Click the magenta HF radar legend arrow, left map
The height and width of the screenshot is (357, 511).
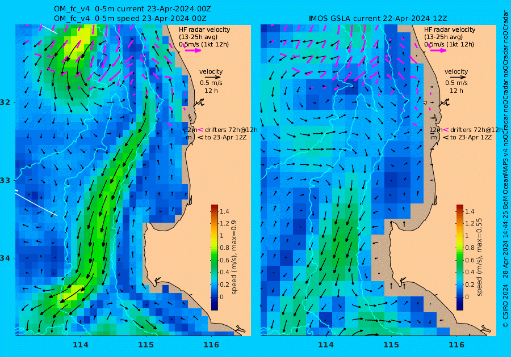[x=192, y=50]
